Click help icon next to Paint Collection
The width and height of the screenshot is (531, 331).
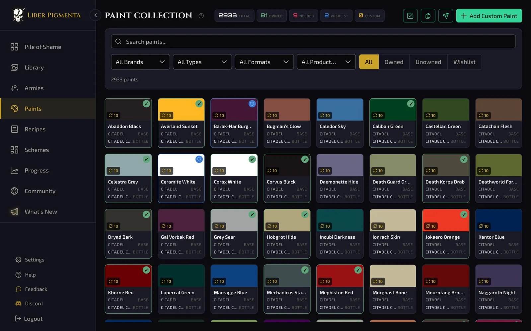(x=201, y=16)
